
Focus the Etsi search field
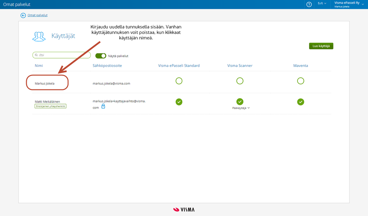(x=62, y=55)
